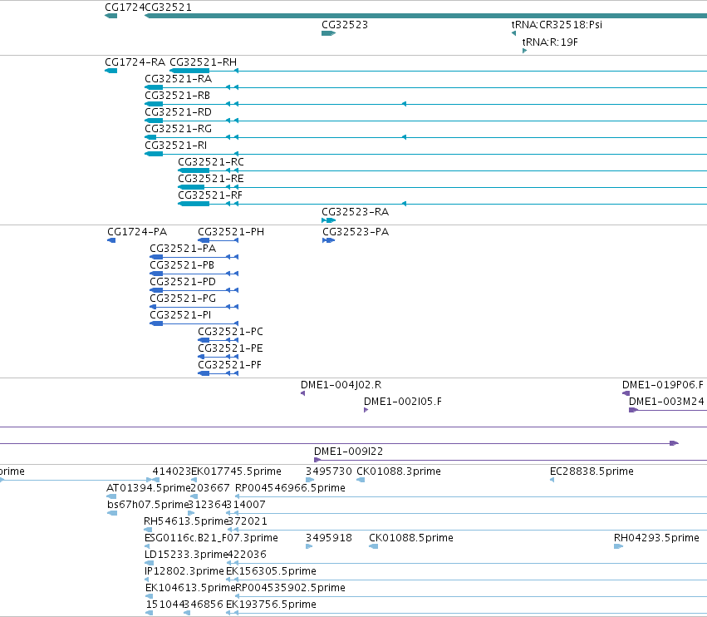Viewport: 707px width, 617px height.
Task: Click EST label bs67h07.5prime
Action: (147, 505)
